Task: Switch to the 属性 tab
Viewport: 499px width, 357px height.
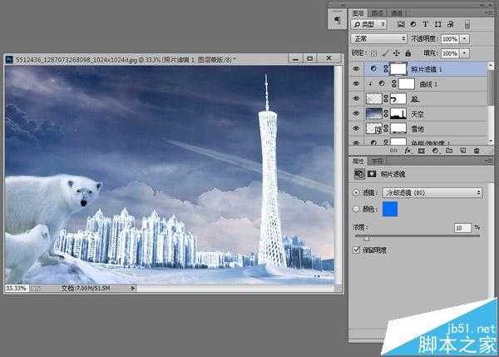Action: pos(358,161)
